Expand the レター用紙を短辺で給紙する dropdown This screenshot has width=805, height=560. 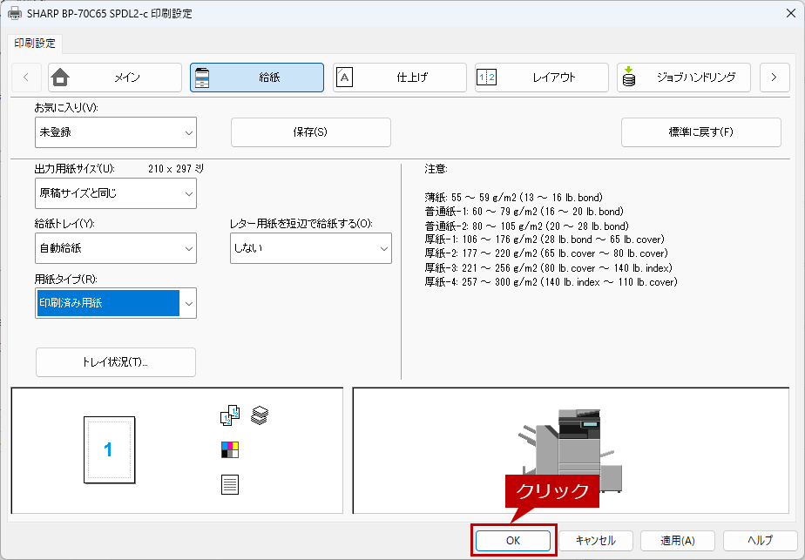(x=311, y=248)
